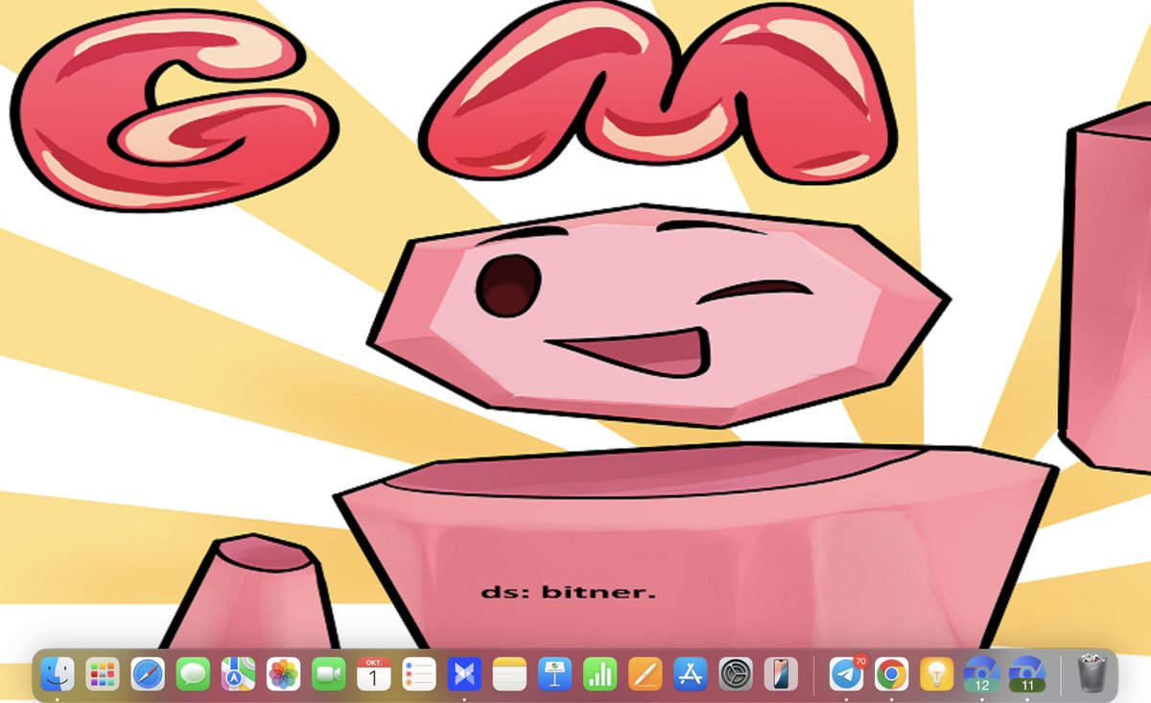
Task: Launch Keynote presentations
Action: tap(555, 674)
